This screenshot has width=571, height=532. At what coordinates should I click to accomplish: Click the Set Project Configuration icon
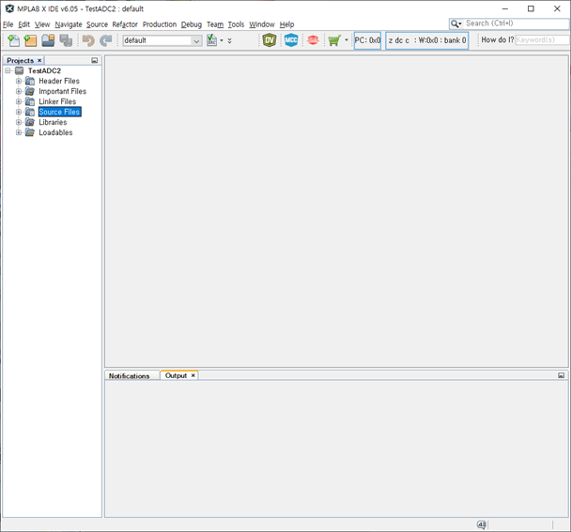tap(211, 40)
